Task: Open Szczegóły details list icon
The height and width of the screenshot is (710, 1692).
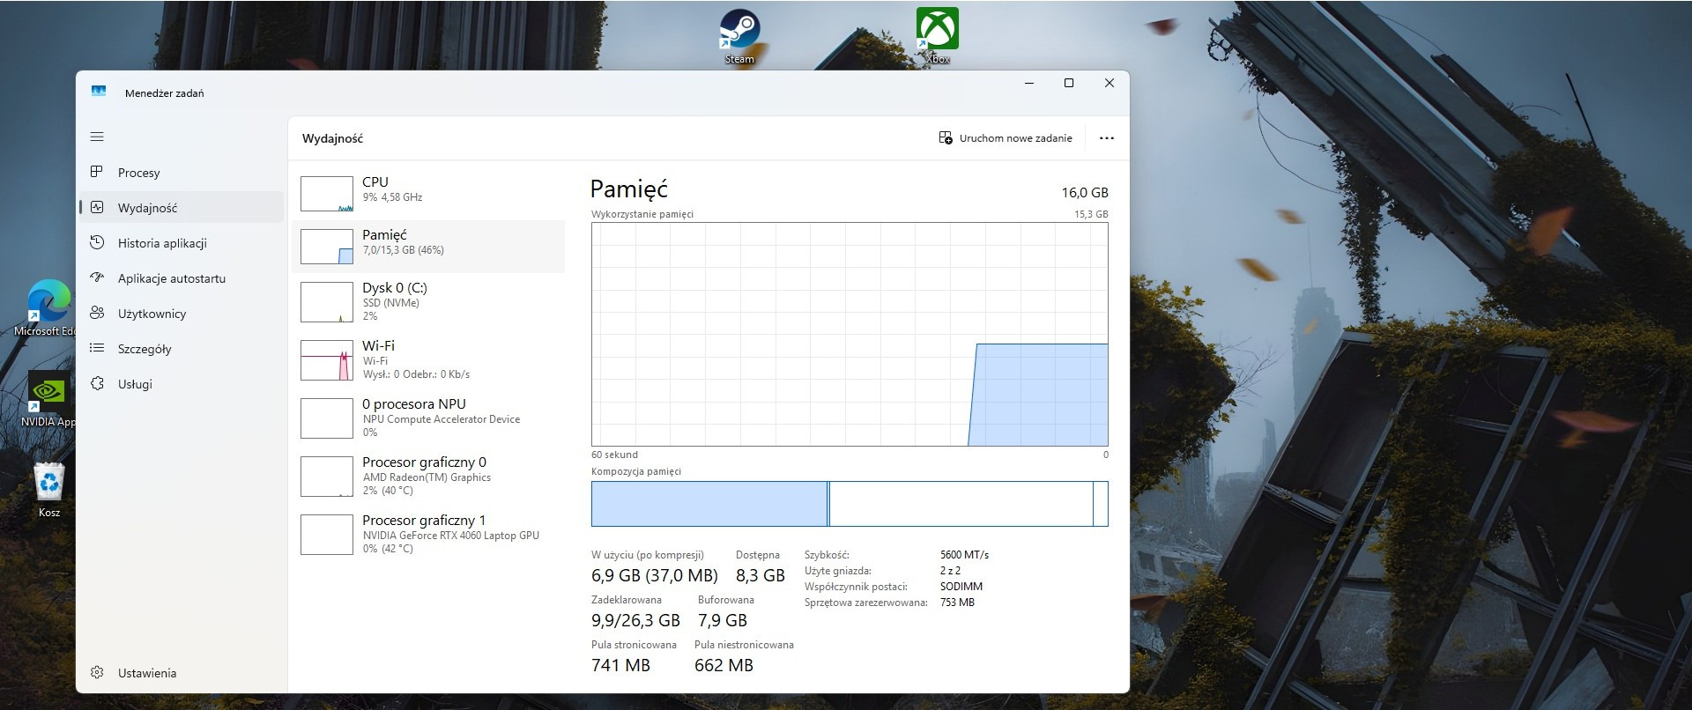Action: (x=97, y=349)
